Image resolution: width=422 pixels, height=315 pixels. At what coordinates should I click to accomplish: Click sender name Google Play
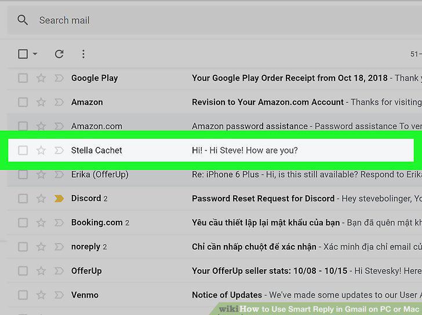coord(94,78)
